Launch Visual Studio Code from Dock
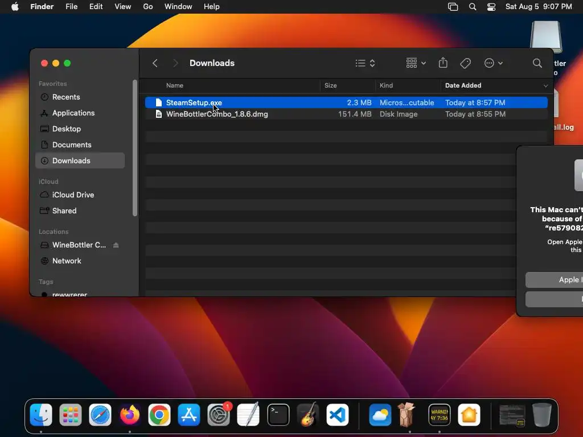 point(337,415)
